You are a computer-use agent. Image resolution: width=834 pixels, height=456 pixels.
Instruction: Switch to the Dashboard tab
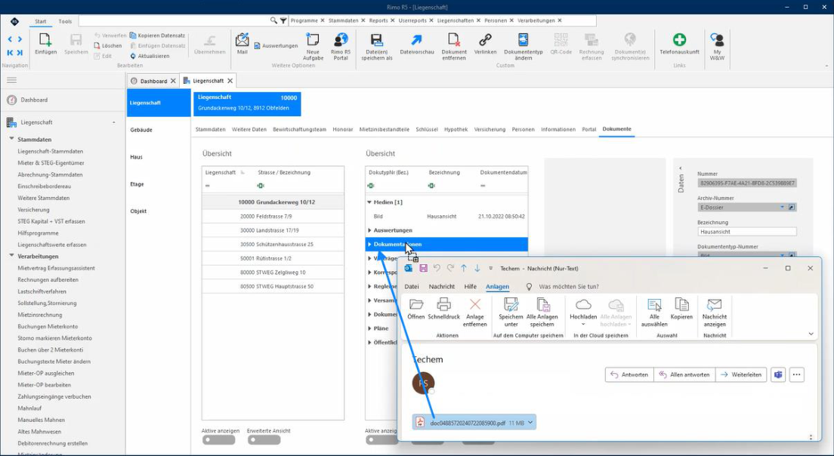153,81
